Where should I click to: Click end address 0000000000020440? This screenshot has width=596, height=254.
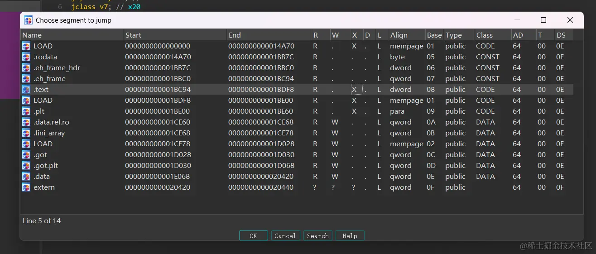pos(261,187)
